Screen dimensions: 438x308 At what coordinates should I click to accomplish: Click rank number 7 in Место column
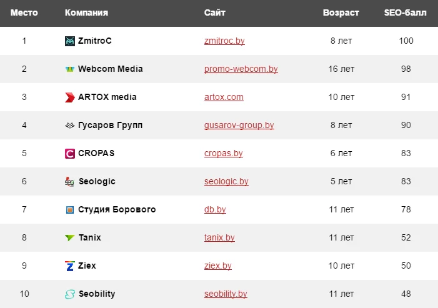pos(24,209)
